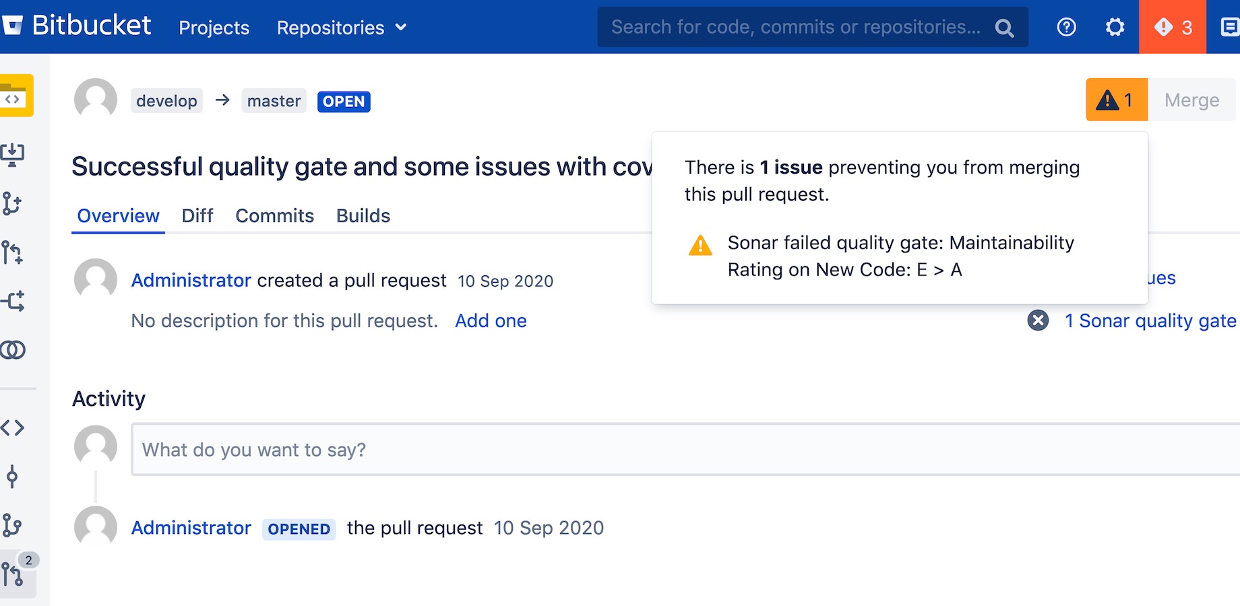Click the failed quality gate X icon
This screenshot has height=606, width=1240.
pyautogui.click(x=1038, y=321)
